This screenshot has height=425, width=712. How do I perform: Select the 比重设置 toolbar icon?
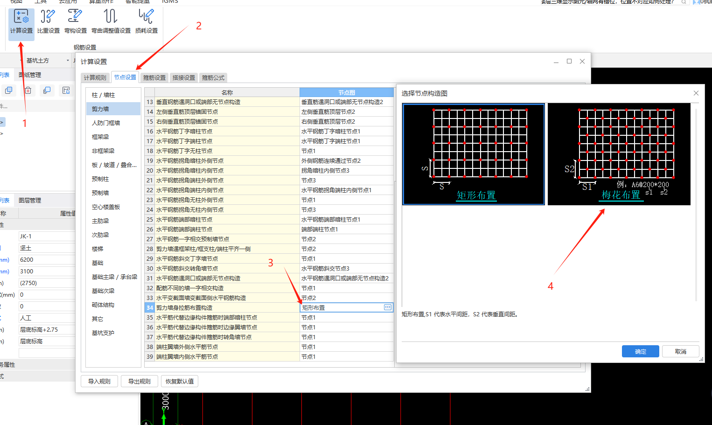pyautogui.click(x=48, y=21)
